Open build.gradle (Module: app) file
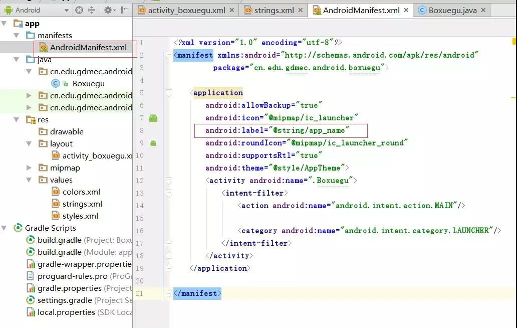 [85, 252]
